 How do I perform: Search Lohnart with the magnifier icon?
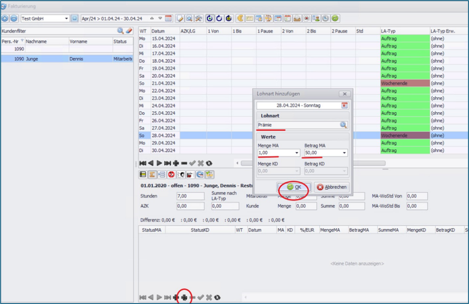click(343, 125)
